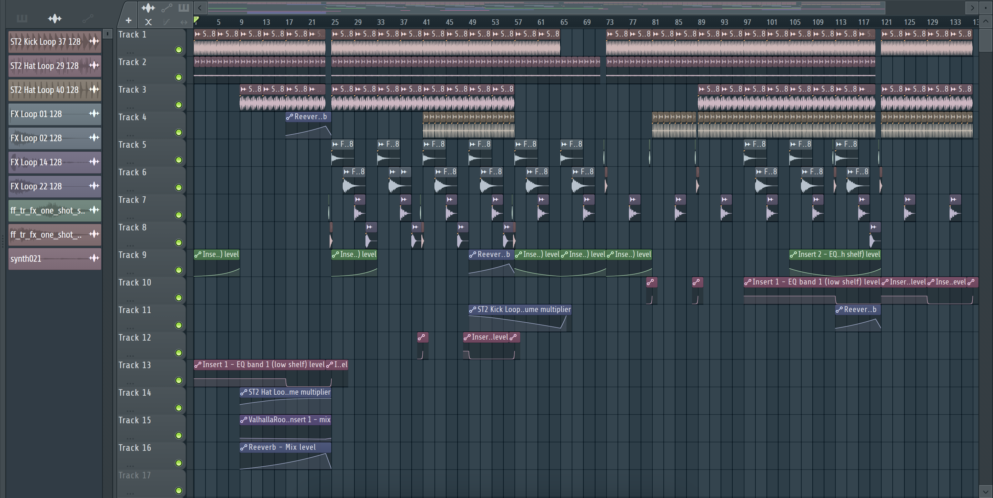Mute Track 9 with its green light
993x498 pixels.
(x=179, y=270)
